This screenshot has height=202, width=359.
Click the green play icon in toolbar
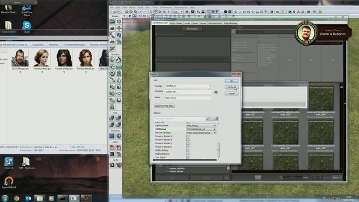point(283,12)
